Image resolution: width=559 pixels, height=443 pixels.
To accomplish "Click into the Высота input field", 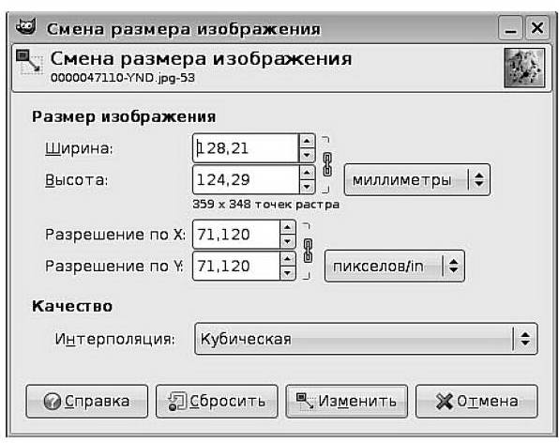I will pos(246,180).
